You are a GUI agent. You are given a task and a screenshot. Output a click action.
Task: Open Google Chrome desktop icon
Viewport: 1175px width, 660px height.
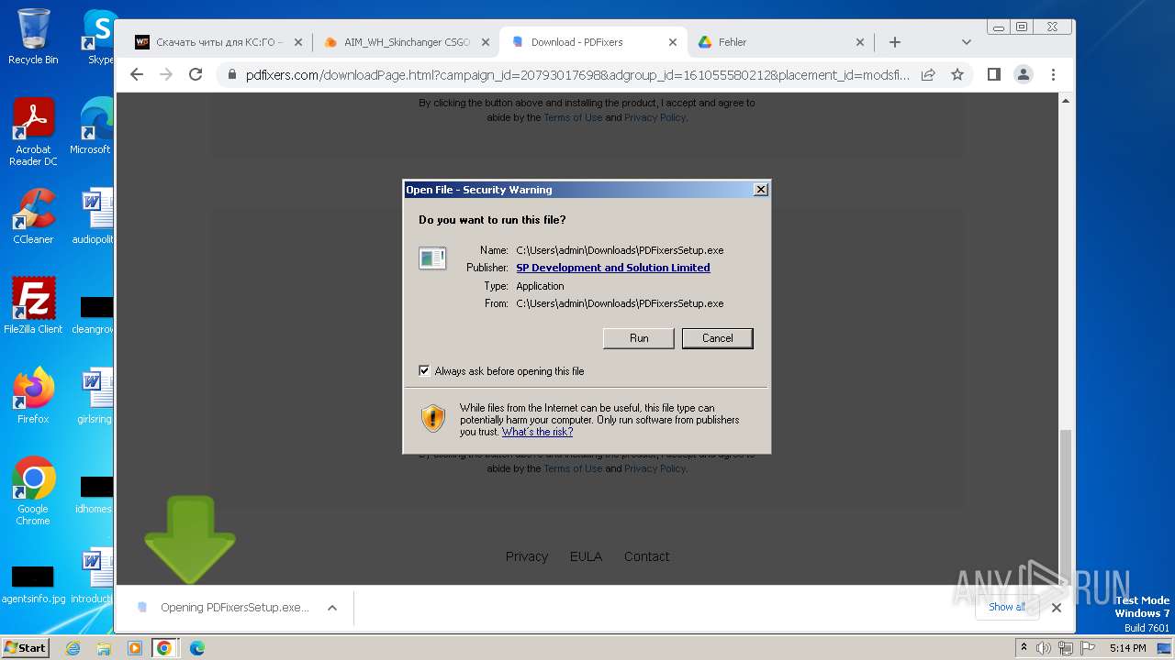coord(33,491)
